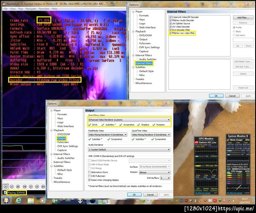The image size is (256, 213).
Task: Launch Internet Explorer from the taskbar
Action: click(18, 200)
